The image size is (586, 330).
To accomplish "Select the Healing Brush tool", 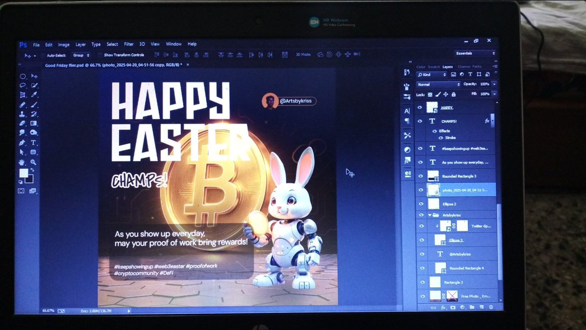I will click(23, 105).
